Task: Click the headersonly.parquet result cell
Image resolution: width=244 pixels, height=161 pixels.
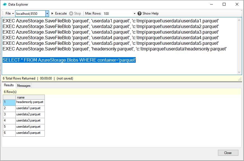Action: (x=30, y=102)
